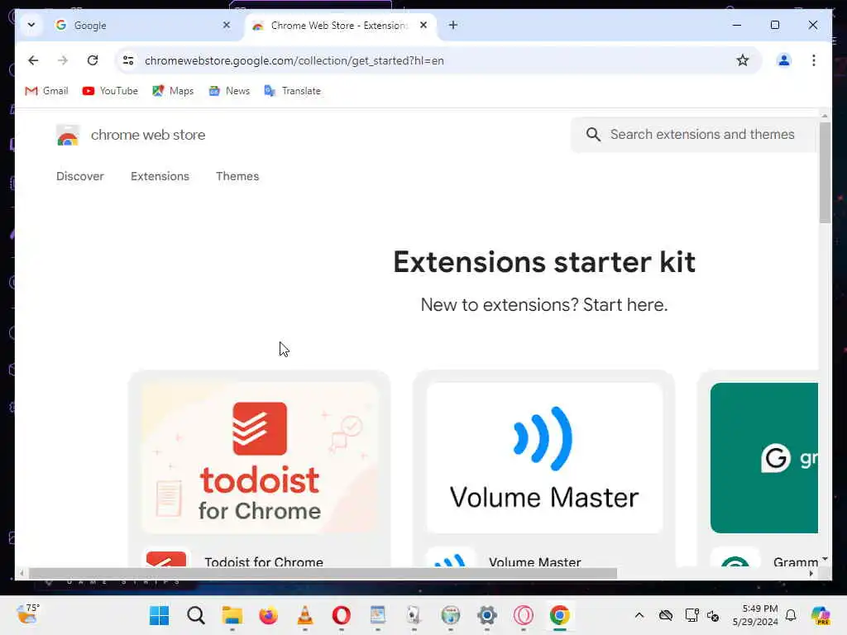Open the News bookmark
847x635 pixels.
pos(229,91)
